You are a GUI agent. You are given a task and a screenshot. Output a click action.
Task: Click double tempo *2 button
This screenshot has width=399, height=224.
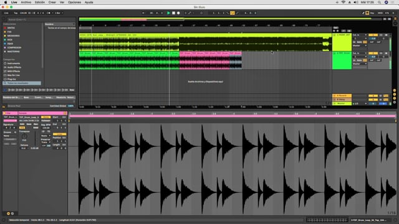click(48, 131)
